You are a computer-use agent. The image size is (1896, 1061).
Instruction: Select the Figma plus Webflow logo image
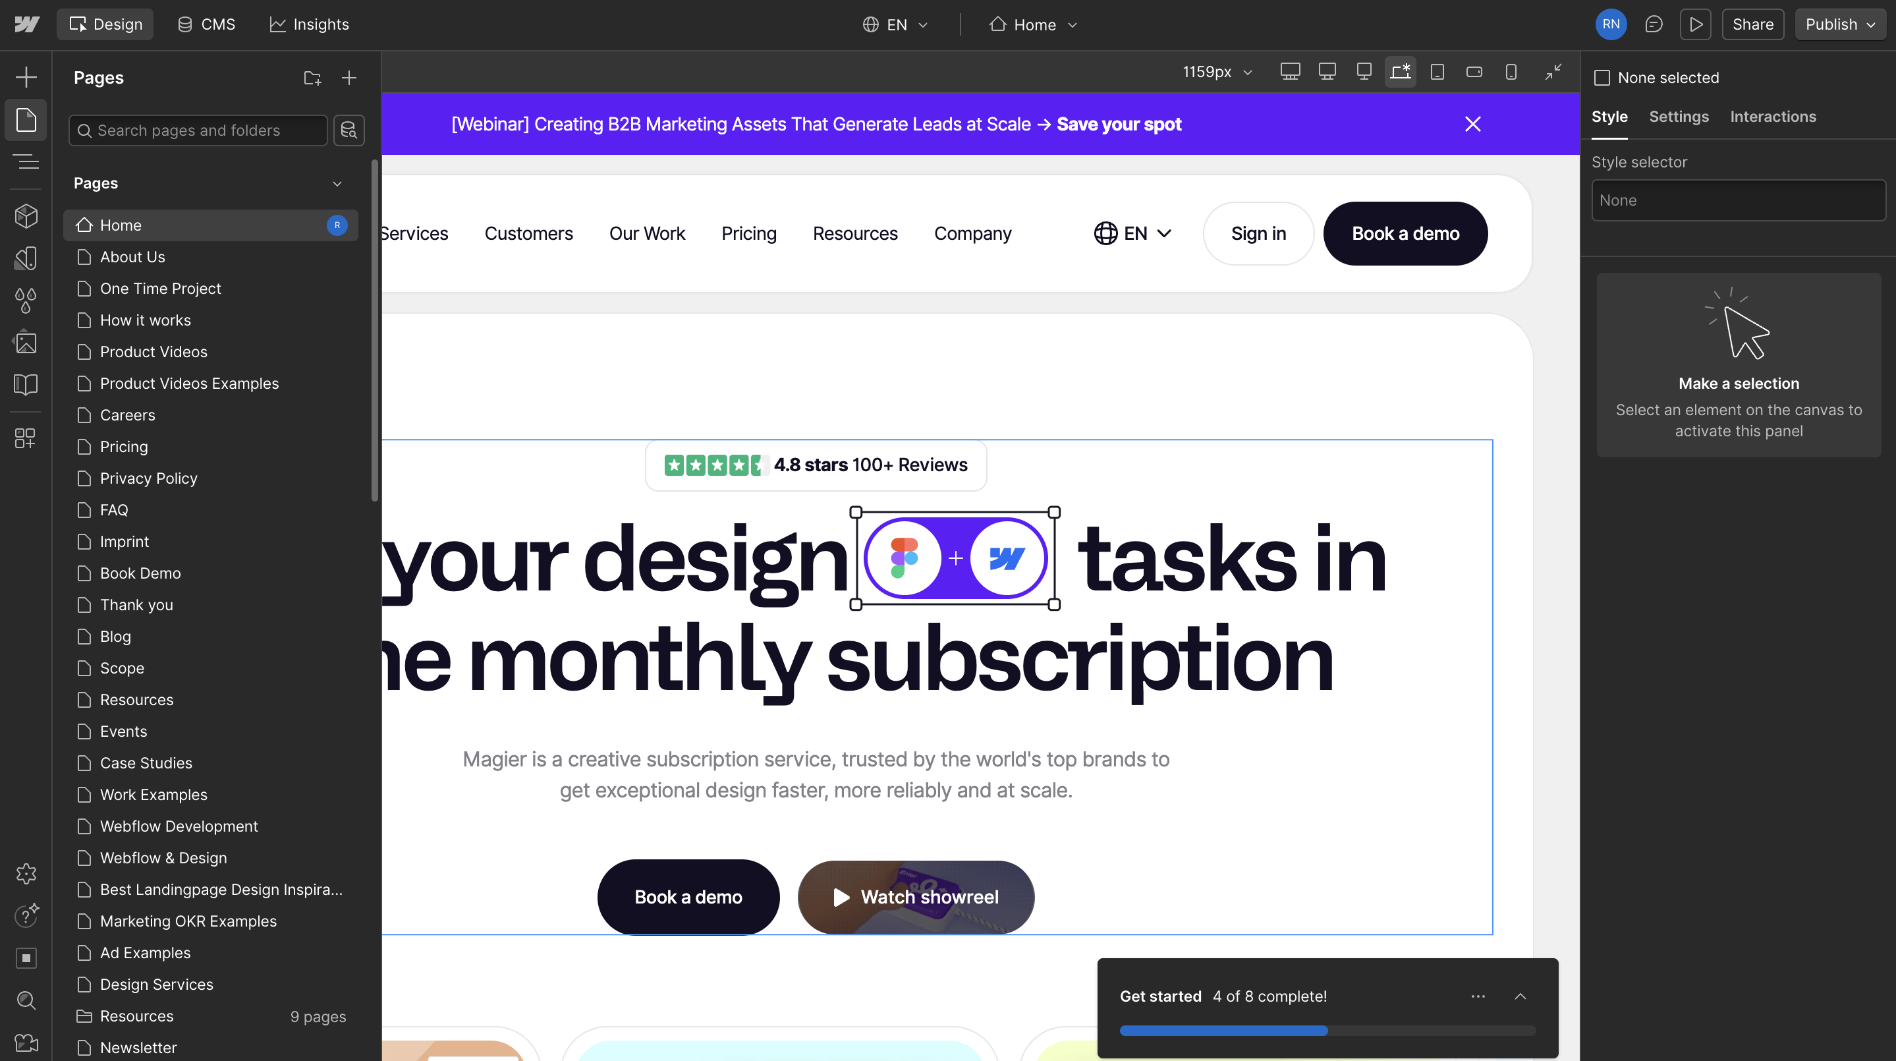point(955,558)
